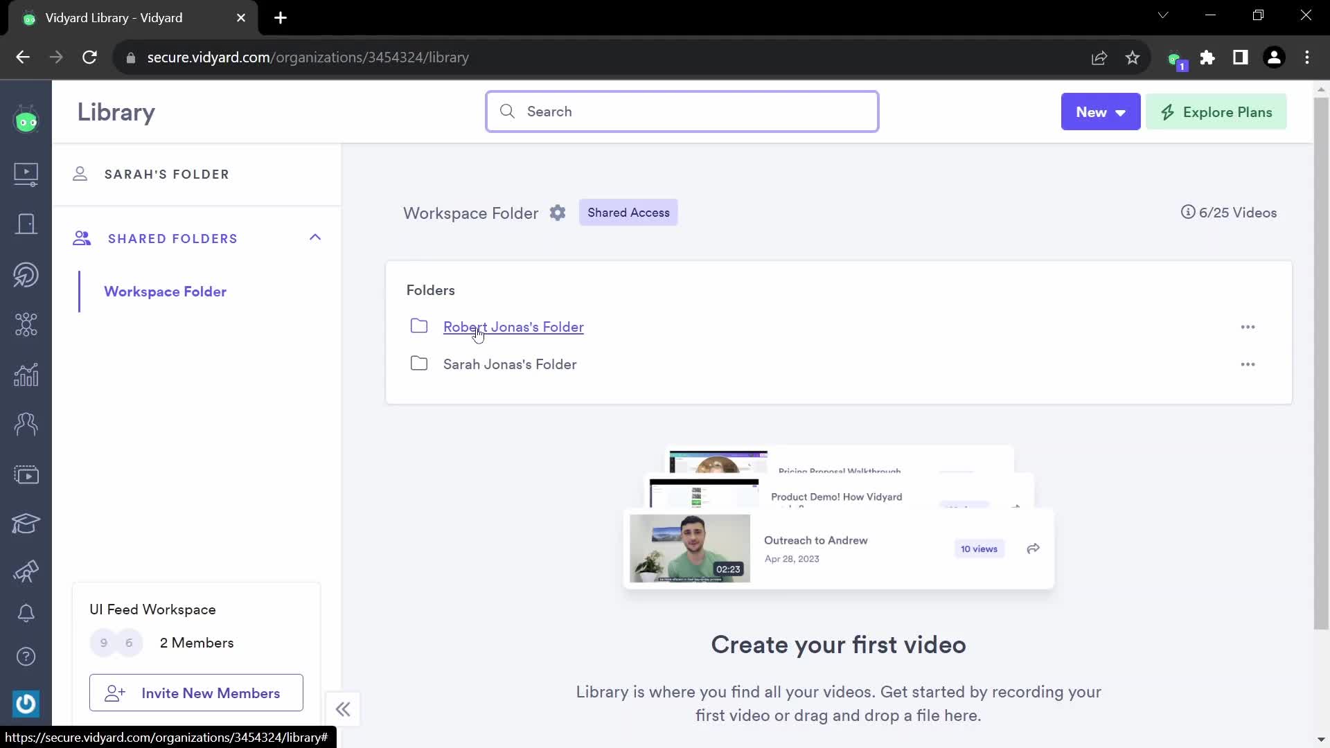Open the Vidyard home logo icon

click(x=26, y=121)
